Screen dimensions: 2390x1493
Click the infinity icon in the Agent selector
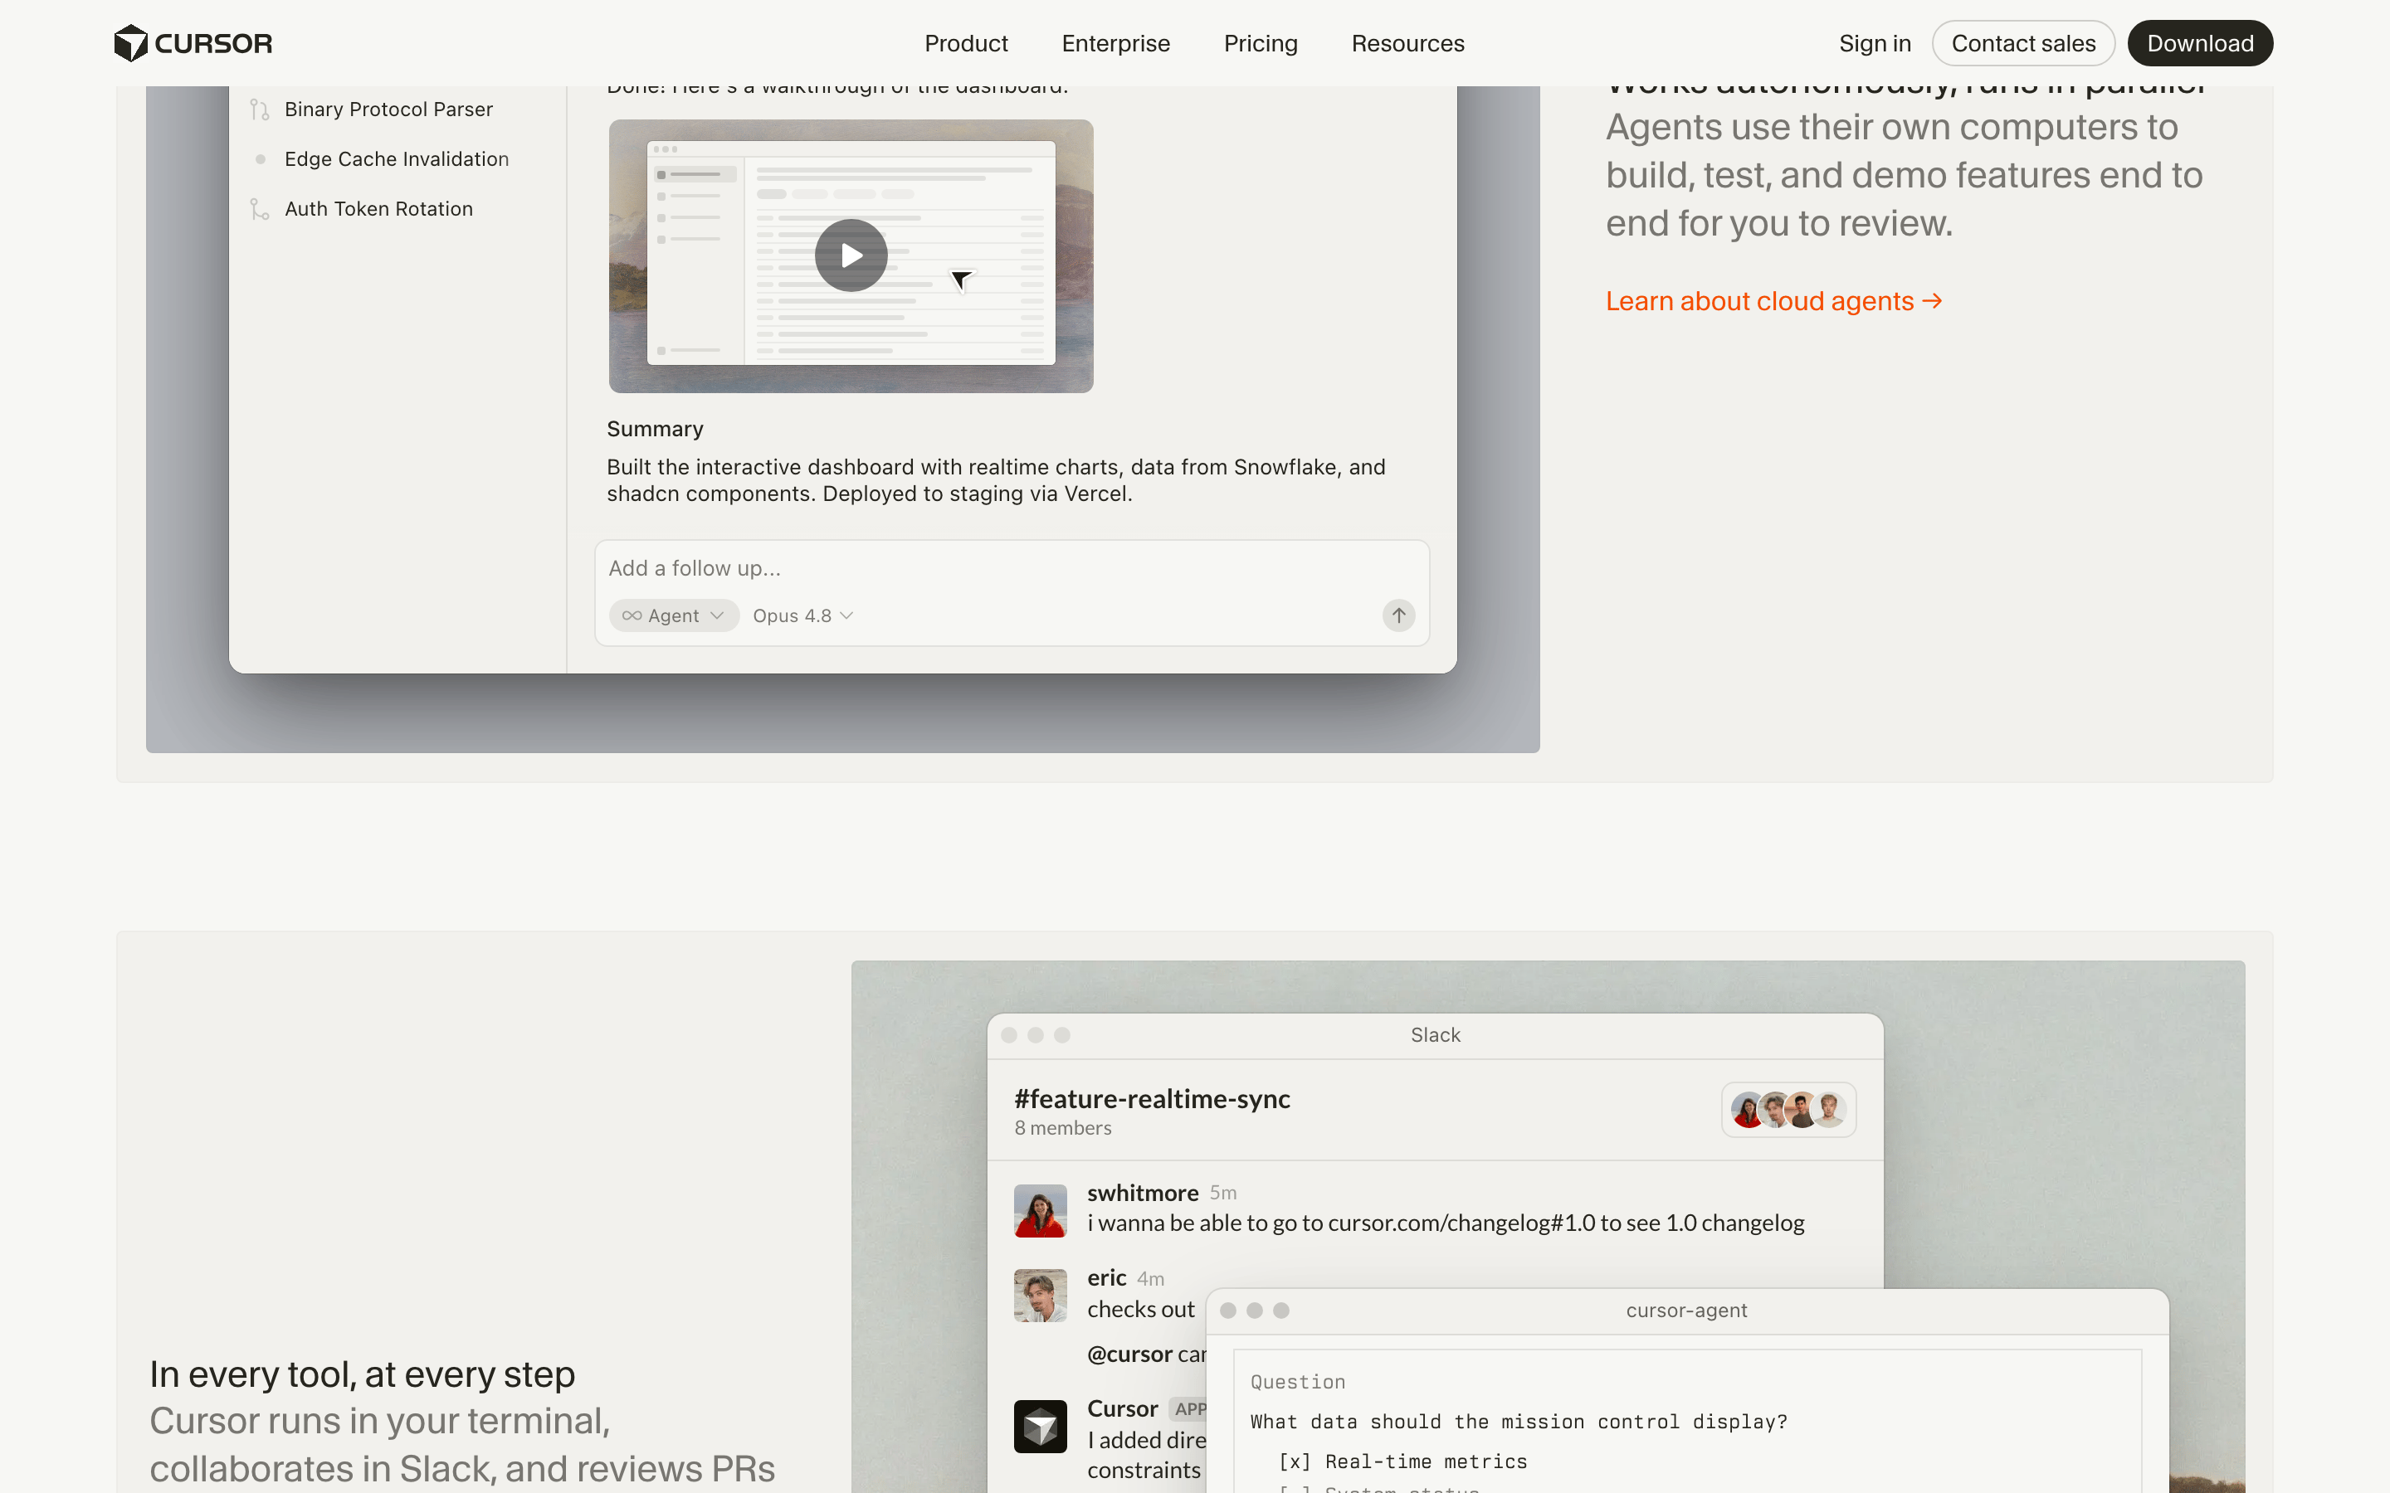(632, 615)
